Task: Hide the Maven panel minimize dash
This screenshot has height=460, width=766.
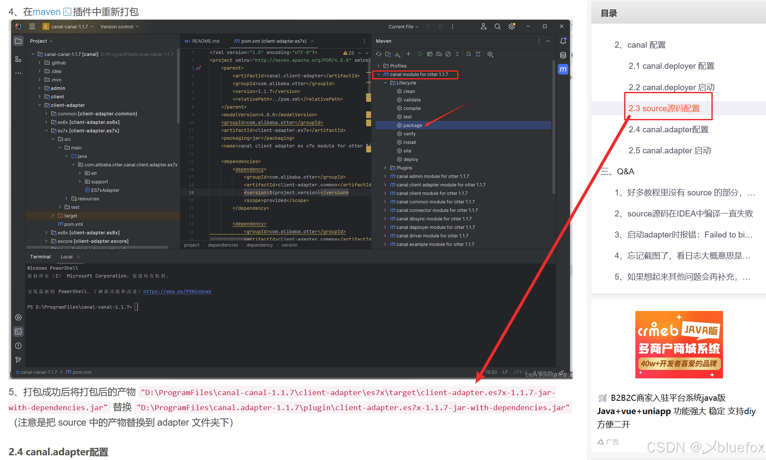Action: pos(548,41)
